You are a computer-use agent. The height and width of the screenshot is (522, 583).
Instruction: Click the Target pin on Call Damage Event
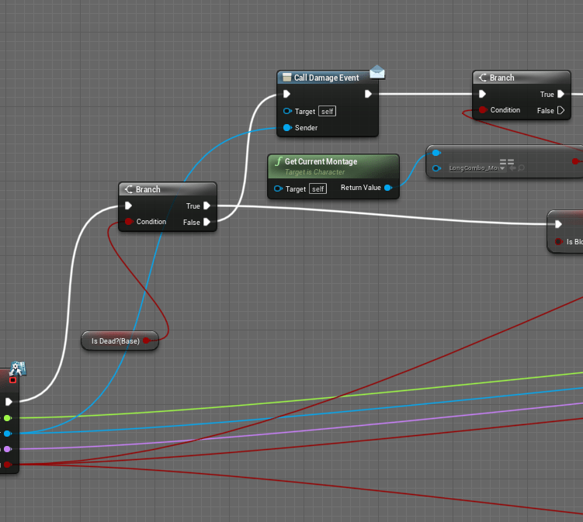click(x=286, y=111)
